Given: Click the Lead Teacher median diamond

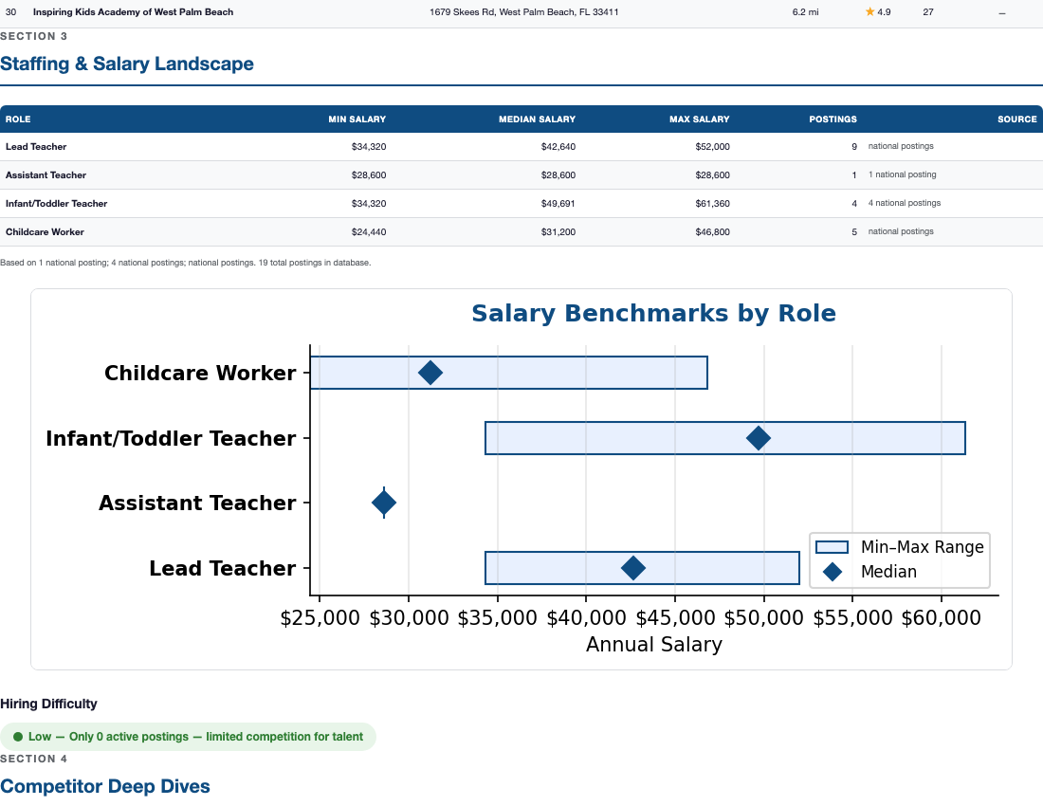Looking at the screenshot, I should [633, 568].
